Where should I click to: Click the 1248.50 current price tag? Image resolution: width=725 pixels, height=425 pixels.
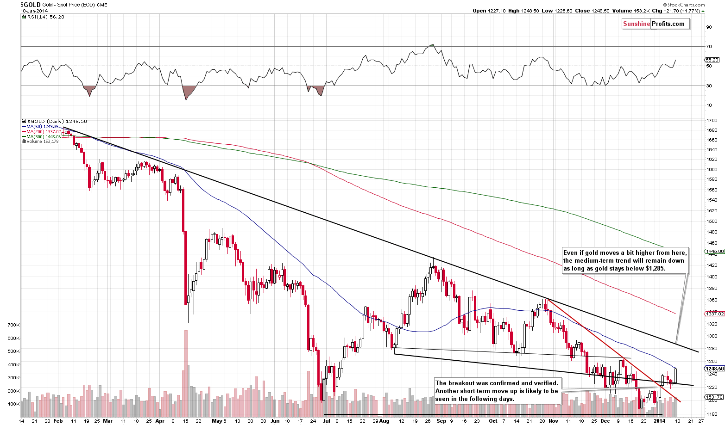(x=714, y=369)
